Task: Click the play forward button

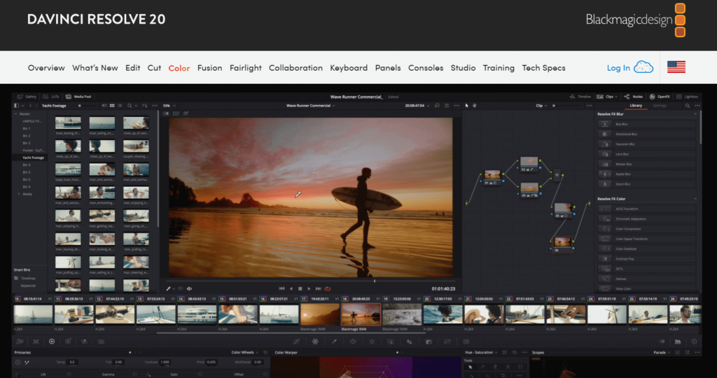Action: [309, 288]
